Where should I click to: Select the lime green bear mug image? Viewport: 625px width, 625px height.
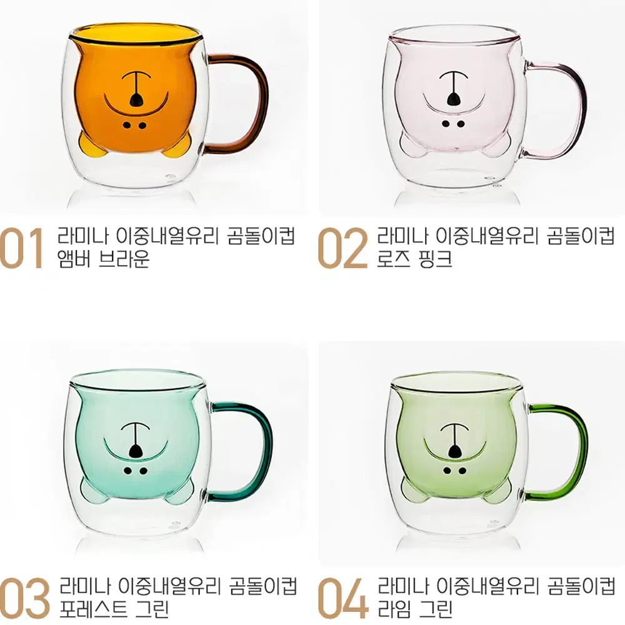(488, 454)
